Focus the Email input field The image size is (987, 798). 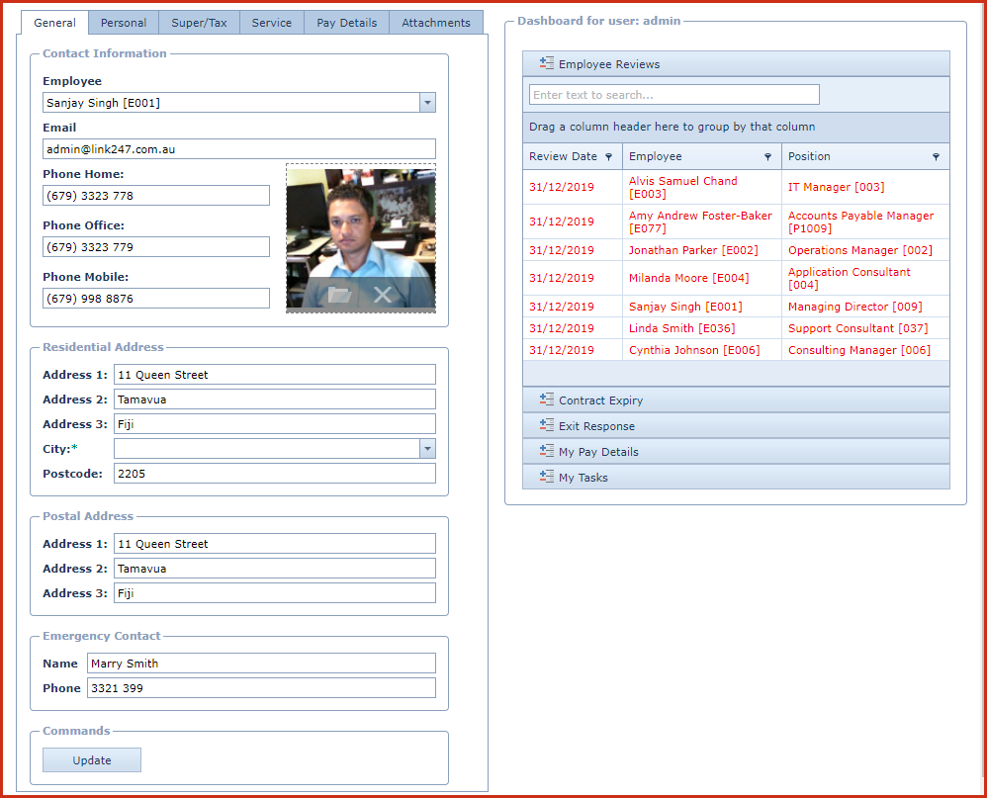239,149
